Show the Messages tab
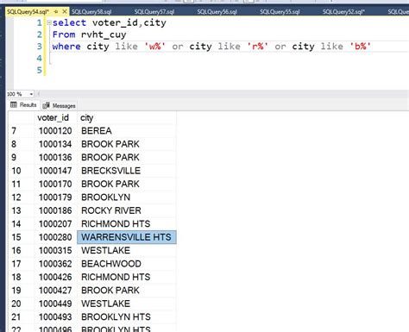This screenshot has width=409, height=332. click(x=59, y=105)
